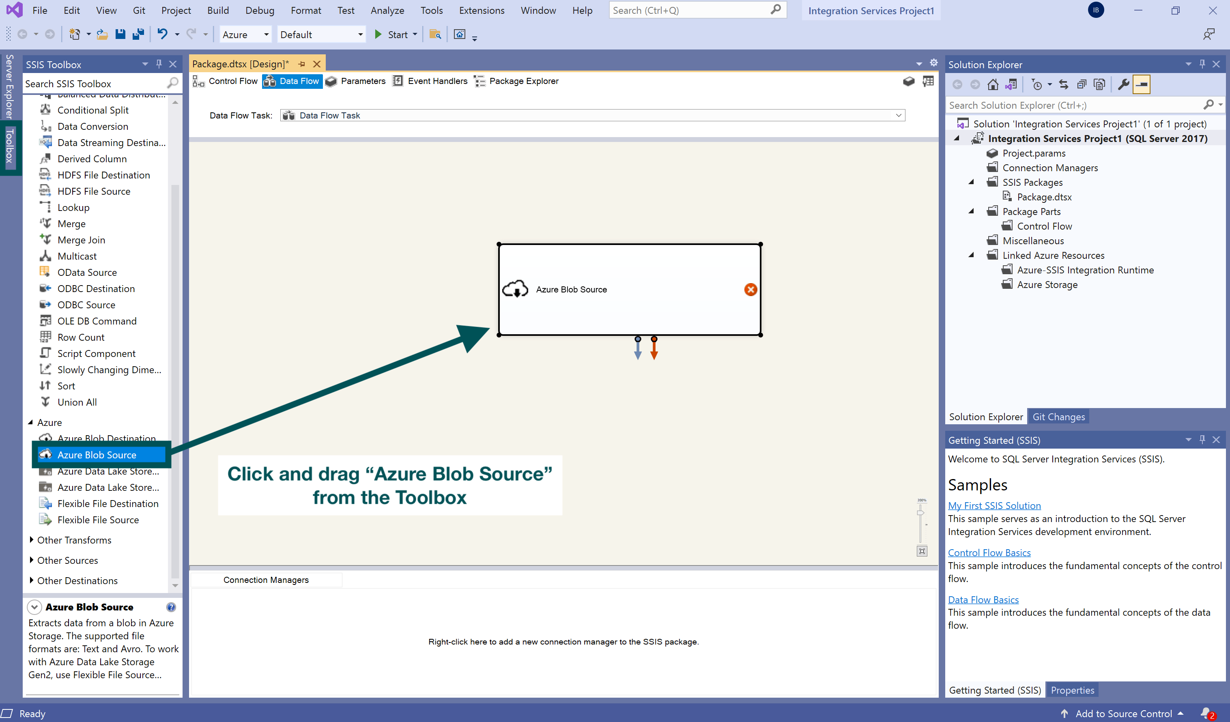Screen dimensions: 1230x722
Task: Open the Start button dropdown arrow
Action: pyautogui.click(x=415, y=34)
